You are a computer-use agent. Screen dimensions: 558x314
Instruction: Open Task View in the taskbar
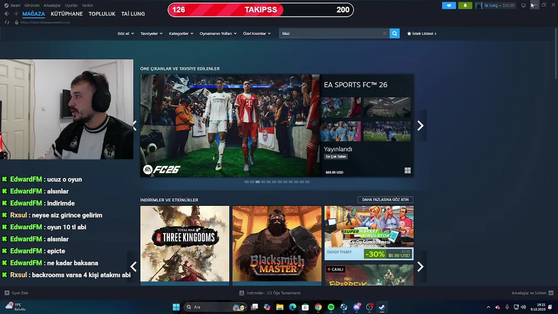coord(255,307)
